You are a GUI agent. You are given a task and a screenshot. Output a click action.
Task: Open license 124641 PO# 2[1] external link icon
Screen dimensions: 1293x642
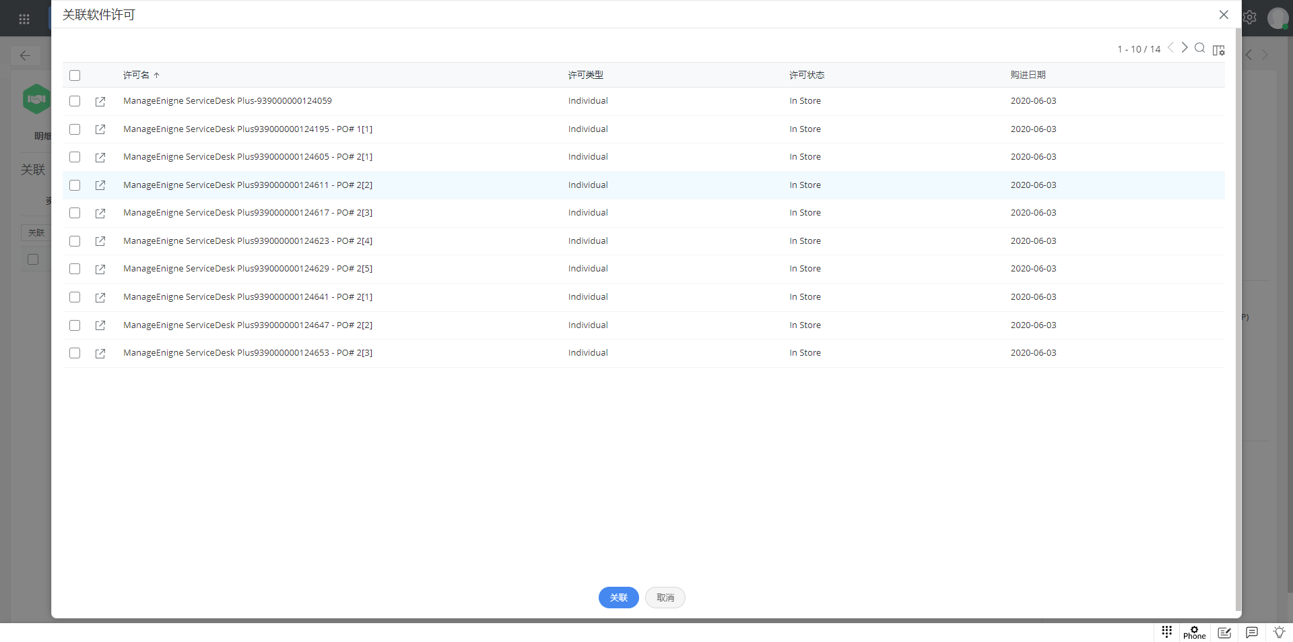coord(100,298)
